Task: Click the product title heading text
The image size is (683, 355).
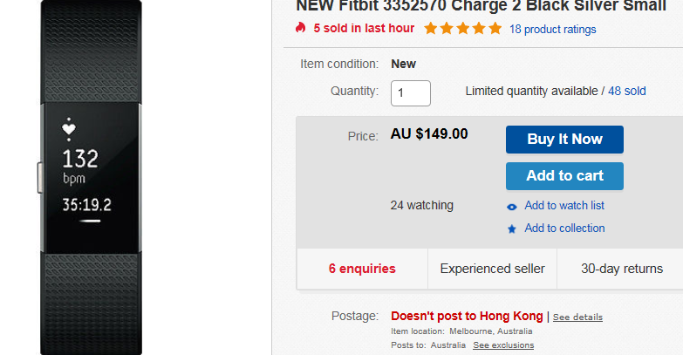Action: 481,6
